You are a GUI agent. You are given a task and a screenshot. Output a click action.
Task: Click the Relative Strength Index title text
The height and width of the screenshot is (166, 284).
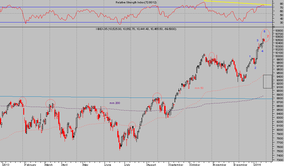click(135, 2)
